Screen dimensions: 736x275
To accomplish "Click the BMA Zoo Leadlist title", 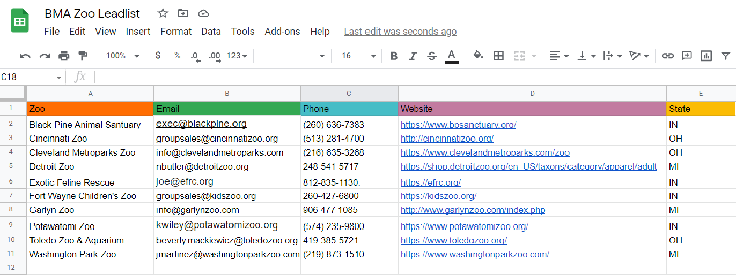I will click(92, 13).
